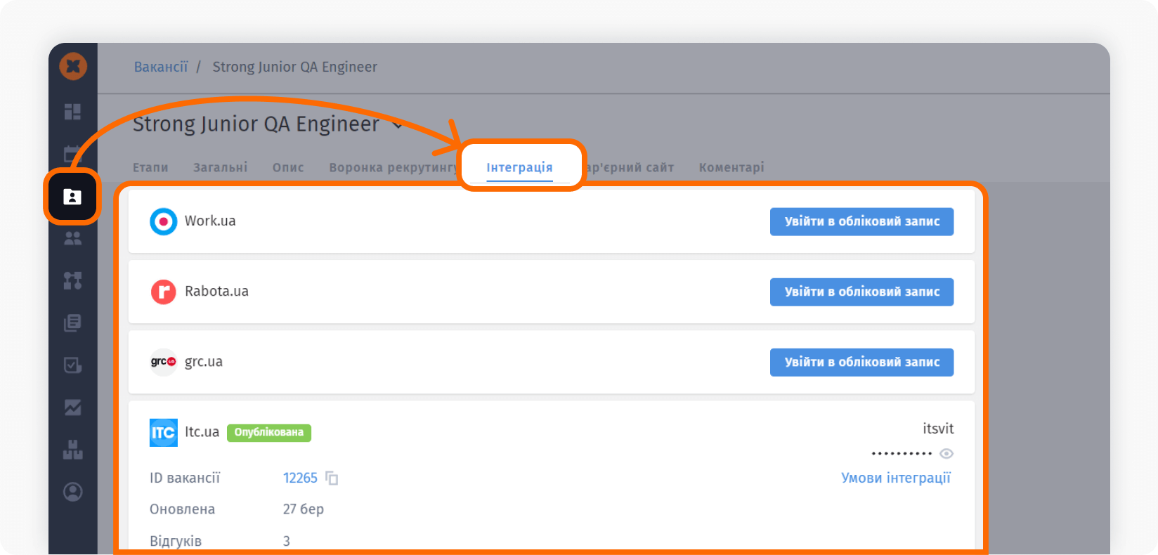Click the orange logo at the top of the sidebar

73,67
